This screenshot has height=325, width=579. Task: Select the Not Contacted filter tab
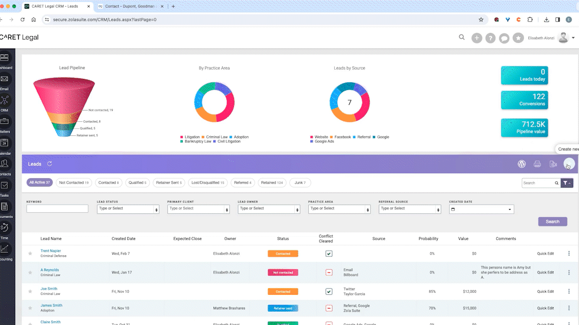(73, 182)
